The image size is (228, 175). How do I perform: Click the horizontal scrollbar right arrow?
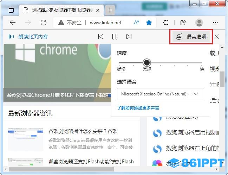[x=216, y=169]
